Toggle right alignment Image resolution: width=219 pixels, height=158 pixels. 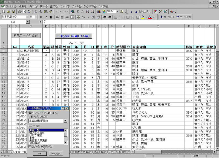[x=67, y=17]
